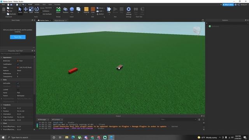Open the Help icon in the top right

[x=236, y=5]
